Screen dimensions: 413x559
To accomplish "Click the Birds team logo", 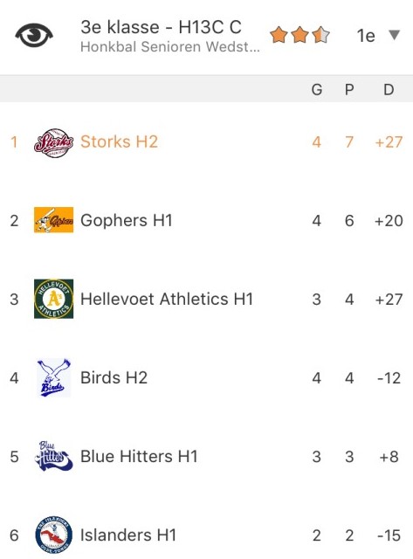I will click(54, 378).
